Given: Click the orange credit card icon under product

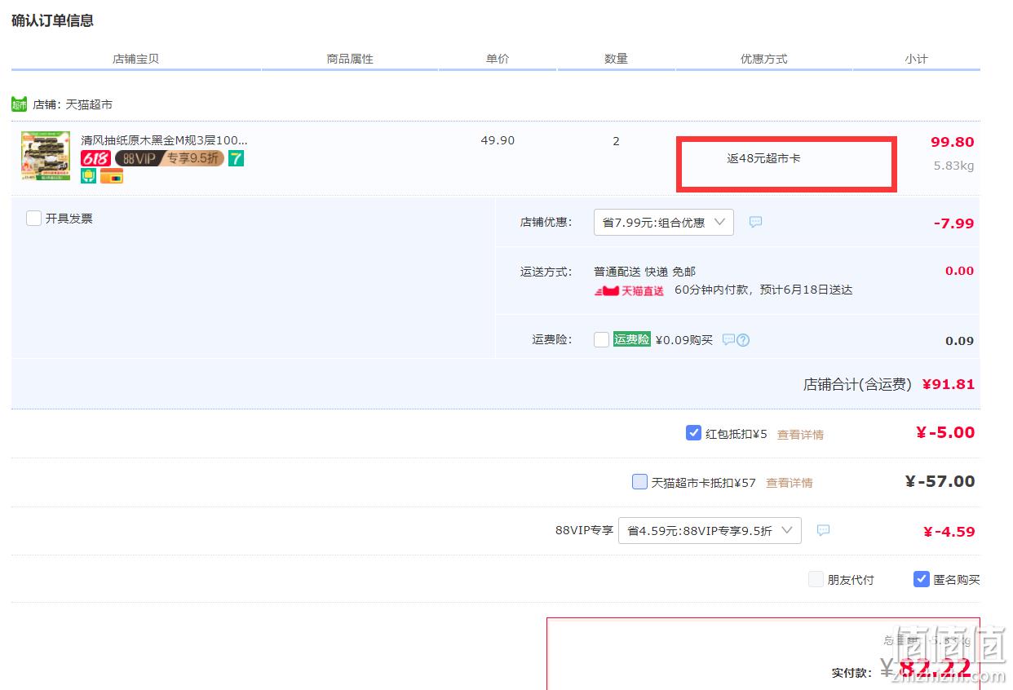Looking at the screenshot, I should (112, 175).
